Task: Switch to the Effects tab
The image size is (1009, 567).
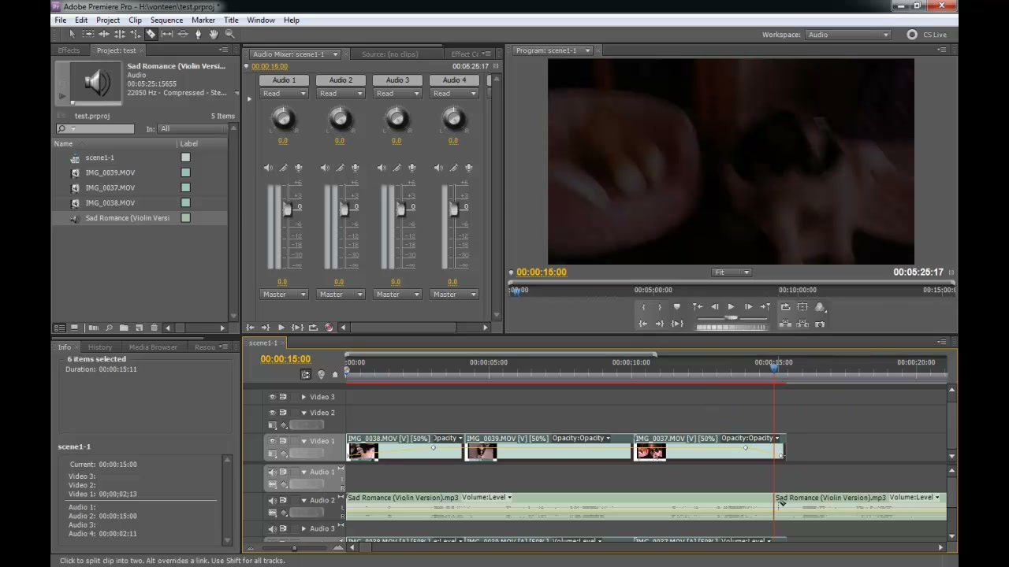Action: pos(69,50)
